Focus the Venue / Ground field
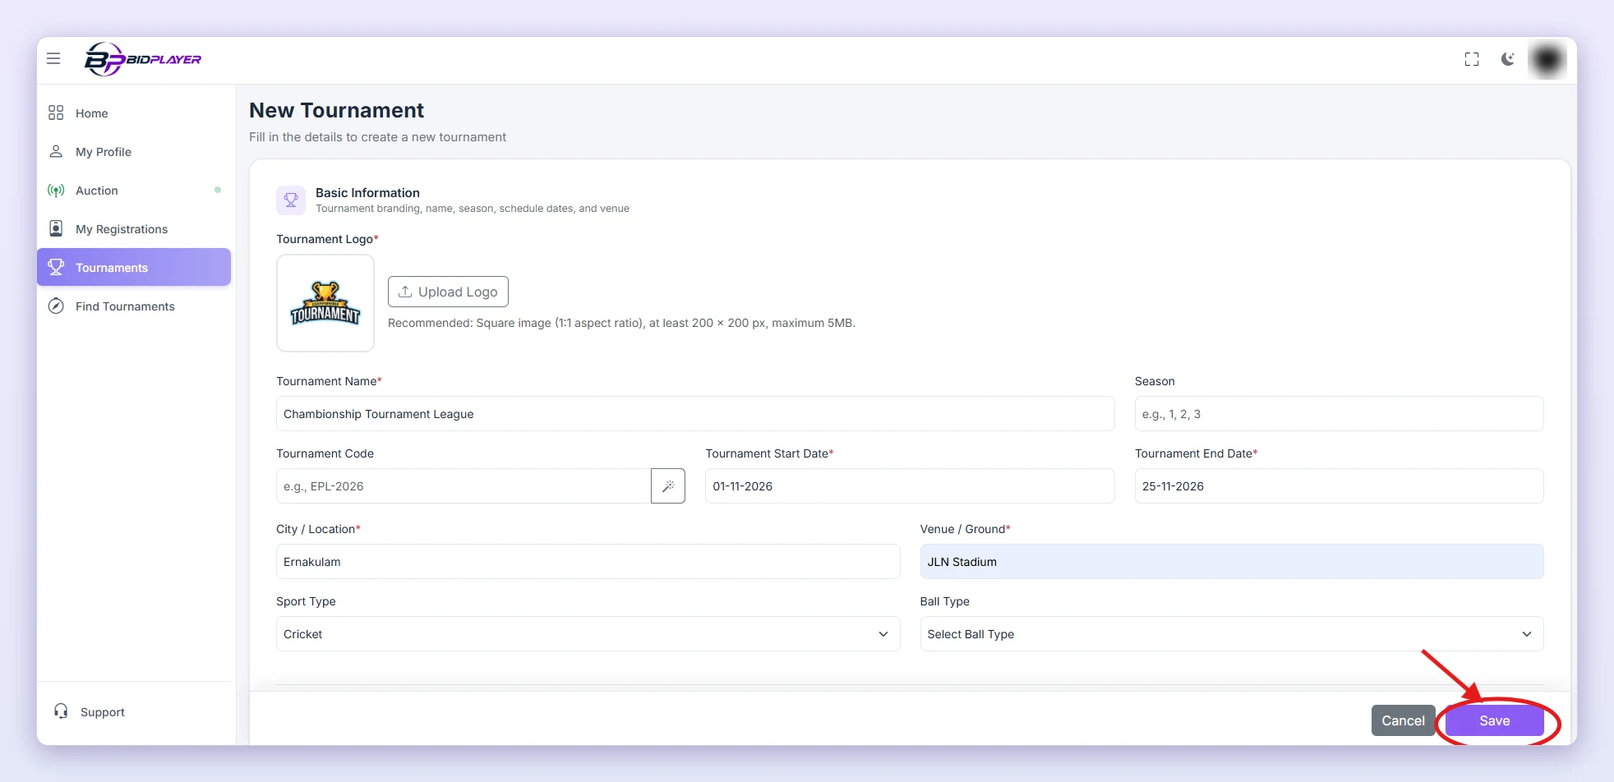Image resolution: width=1614 pixels, height=782 pixels. point(1232,561)
